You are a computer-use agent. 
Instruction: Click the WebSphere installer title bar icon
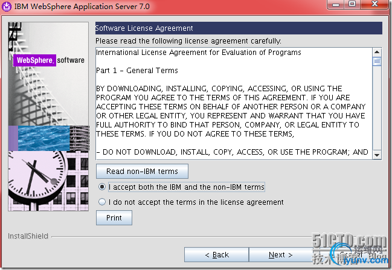point(7,6)
